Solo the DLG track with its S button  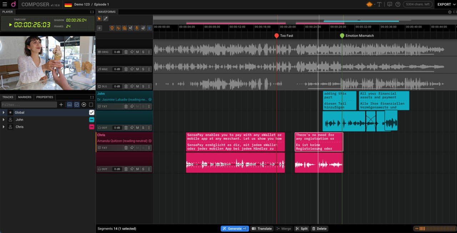143,86
